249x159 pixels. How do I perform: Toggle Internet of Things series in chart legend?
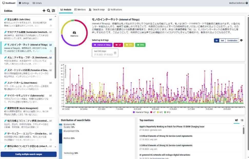141,112
